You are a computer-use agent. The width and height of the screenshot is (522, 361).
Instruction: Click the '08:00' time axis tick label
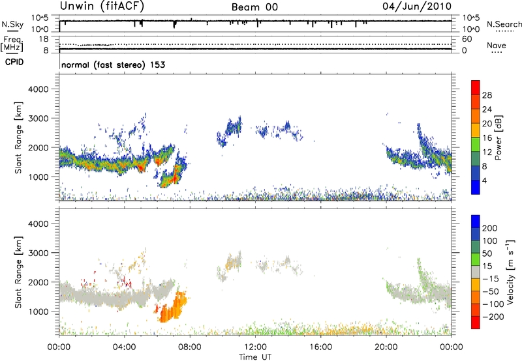pyautogui.click(x=190, y=347)
